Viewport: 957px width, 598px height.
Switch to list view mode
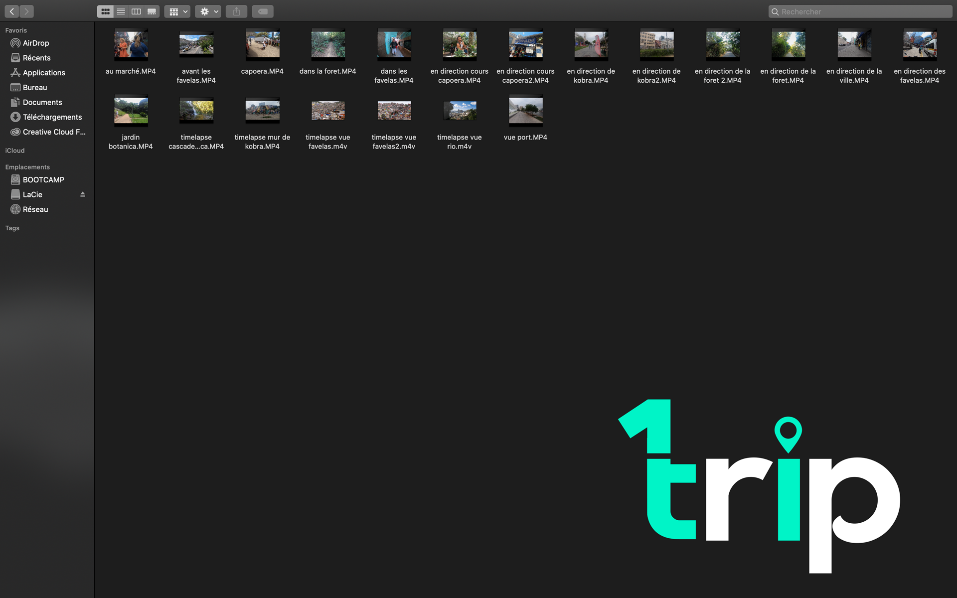(x=121, y=11)
